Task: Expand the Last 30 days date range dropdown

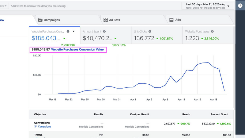Action: [228, 6]
